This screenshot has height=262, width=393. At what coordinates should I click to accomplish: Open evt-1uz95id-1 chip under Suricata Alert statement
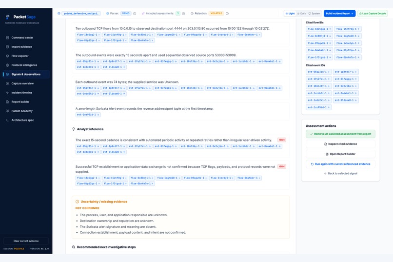pos(88,115)
